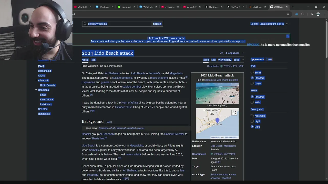Click globe icon in infobox Coordinates row
Viewport: 328px width, 184px height.
point(212,154)
